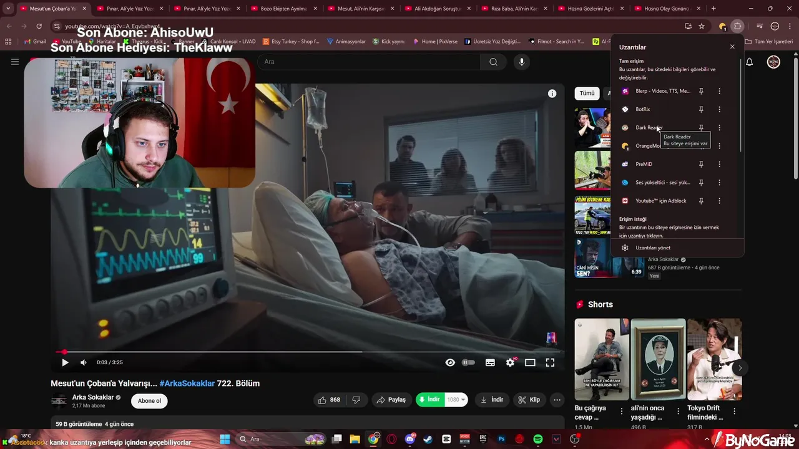This screenshot has height=449, width=799.
Task: Dislike the video
Action: coord(356,400)
